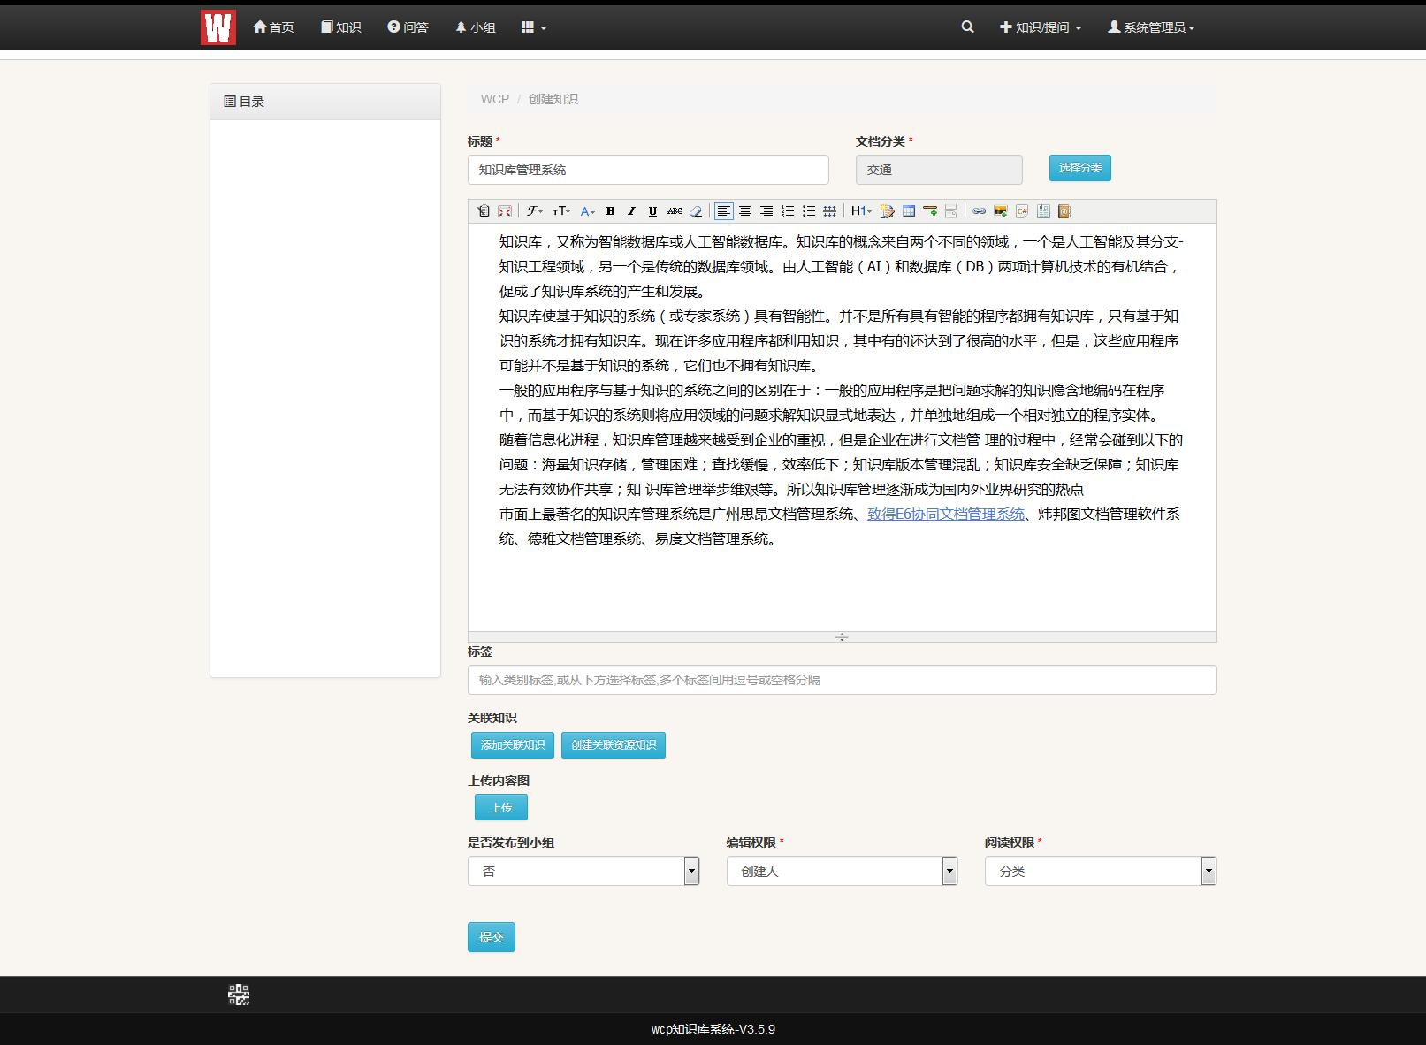Viewport: 1426px width, 1045px height.
Task: Click the brown address book icon
Action: click(1064, 211)
